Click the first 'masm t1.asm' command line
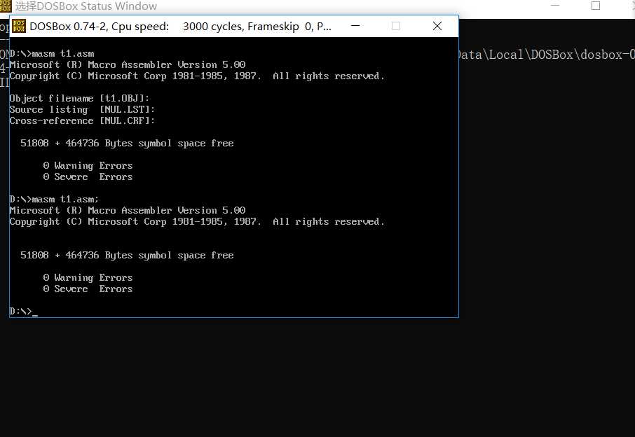 (52, 53)
